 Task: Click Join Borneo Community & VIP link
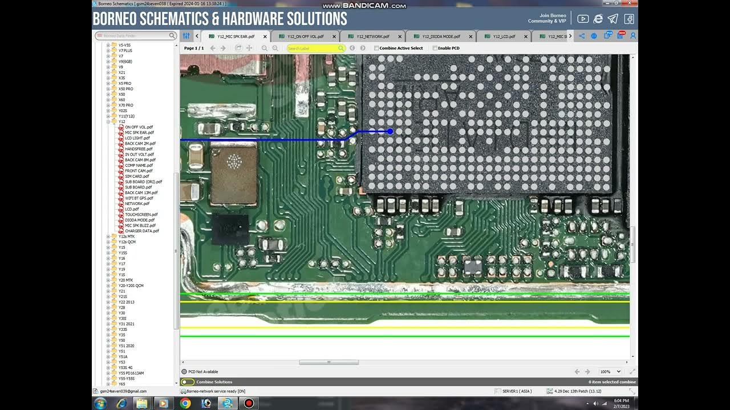[547, 19]
